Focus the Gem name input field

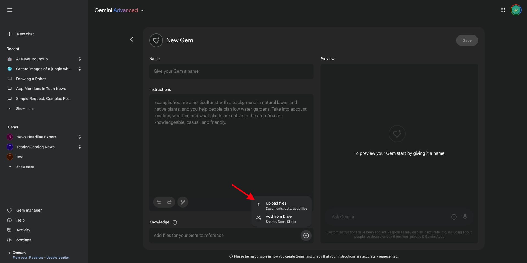tap(231, 71)
